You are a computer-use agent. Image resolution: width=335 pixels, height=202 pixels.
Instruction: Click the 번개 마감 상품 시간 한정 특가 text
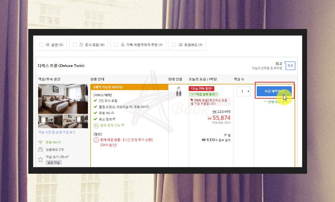[x=127, y=140]
